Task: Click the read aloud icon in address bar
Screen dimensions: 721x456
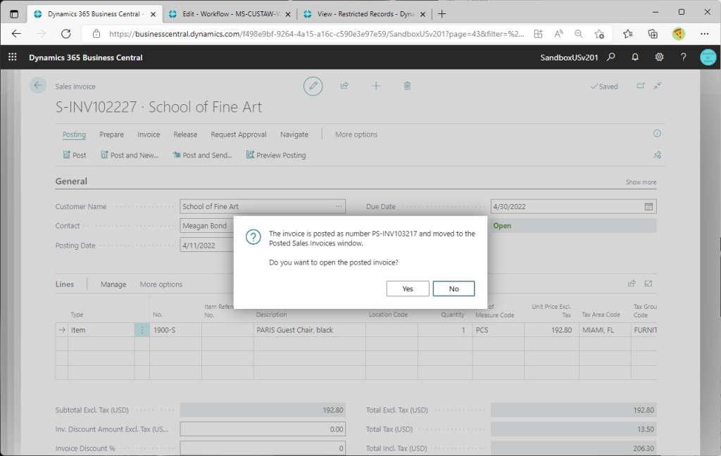Action: coord(558,34)
